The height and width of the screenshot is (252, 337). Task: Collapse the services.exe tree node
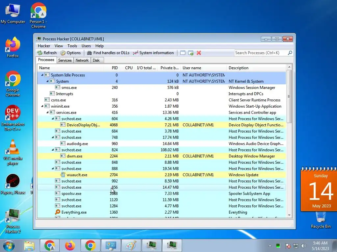(47, 112)
